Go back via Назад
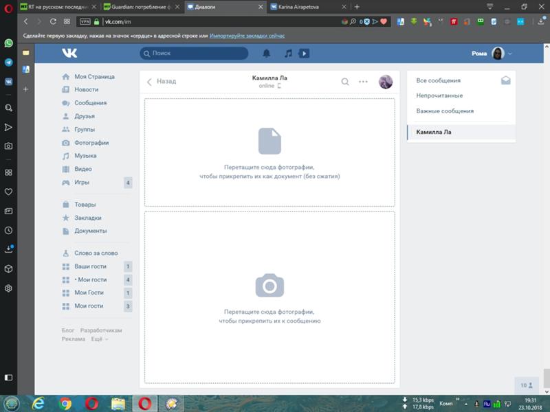This screenshot has height=412, width=550. click(x=162, y=81)
